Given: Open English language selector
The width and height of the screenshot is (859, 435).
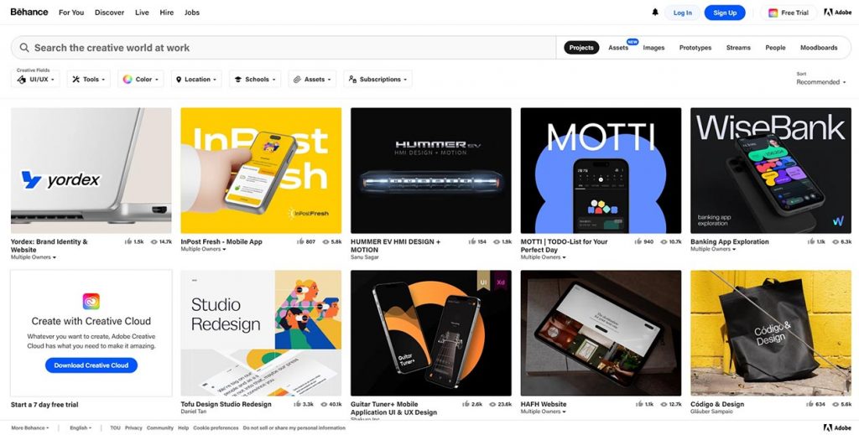Looking at the screenshot, I should pyautogui.click(x=81, y=428).
